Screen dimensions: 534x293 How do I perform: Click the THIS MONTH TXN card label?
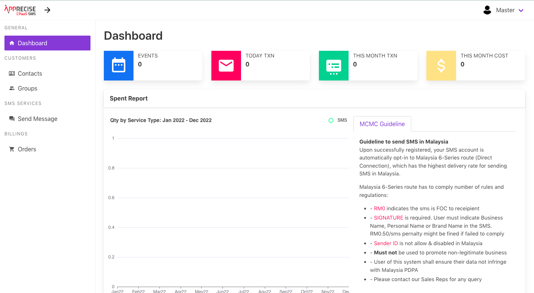[x=375, y=56]
